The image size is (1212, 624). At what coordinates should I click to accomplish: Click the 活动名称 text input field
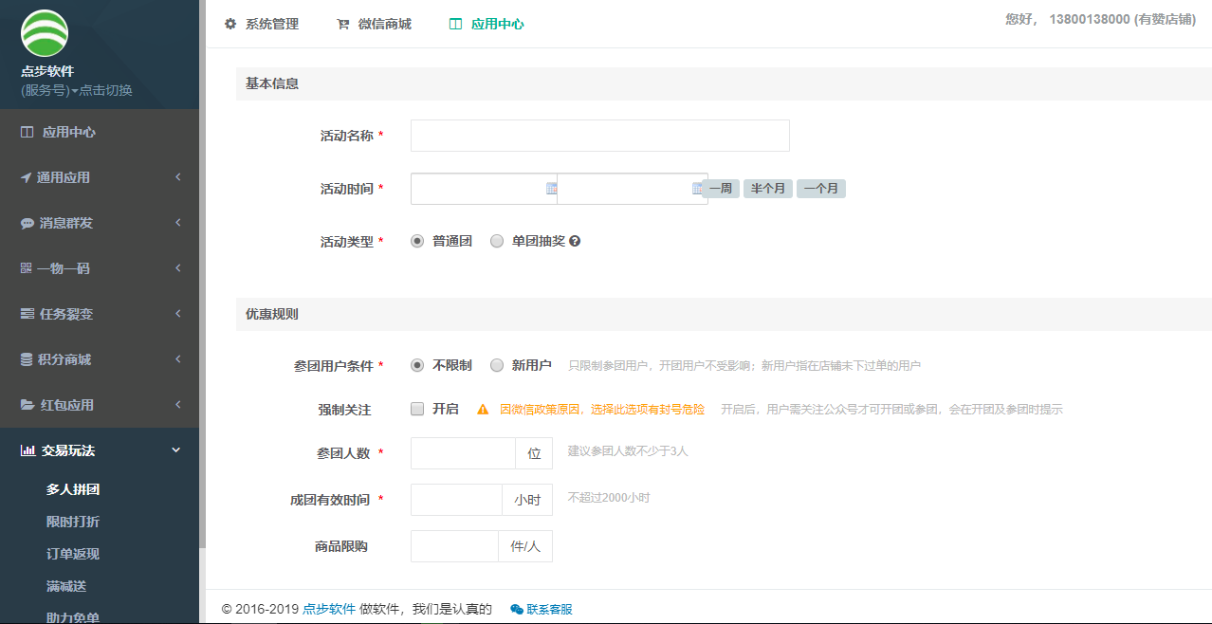coord(599,136)
